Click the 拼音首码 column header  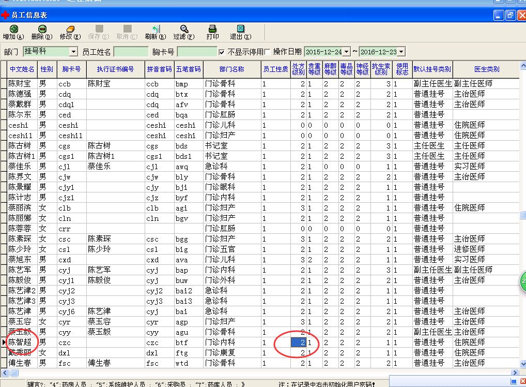pos(159,69)
